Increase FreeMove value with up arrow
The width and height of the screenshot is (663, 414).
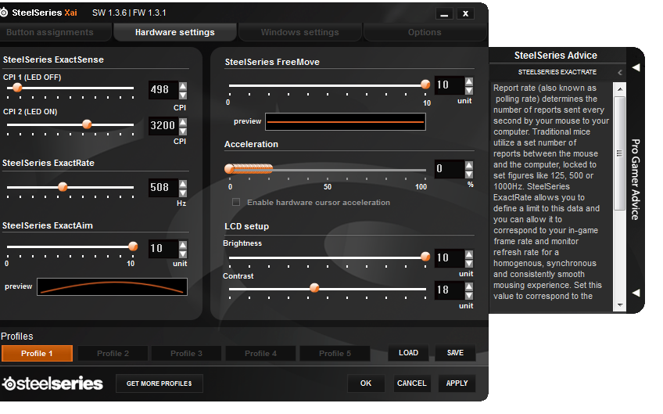point(469,81)
